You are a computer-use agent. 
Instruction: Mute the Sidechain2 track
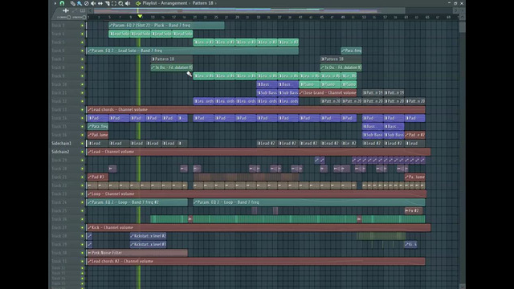tap(82, 152)
